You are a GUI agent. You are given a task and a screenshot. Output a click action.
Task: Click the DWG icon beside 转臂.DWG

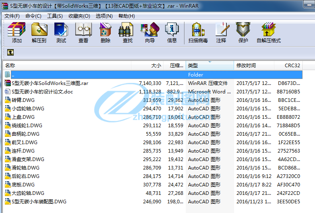tap(8, 100)
